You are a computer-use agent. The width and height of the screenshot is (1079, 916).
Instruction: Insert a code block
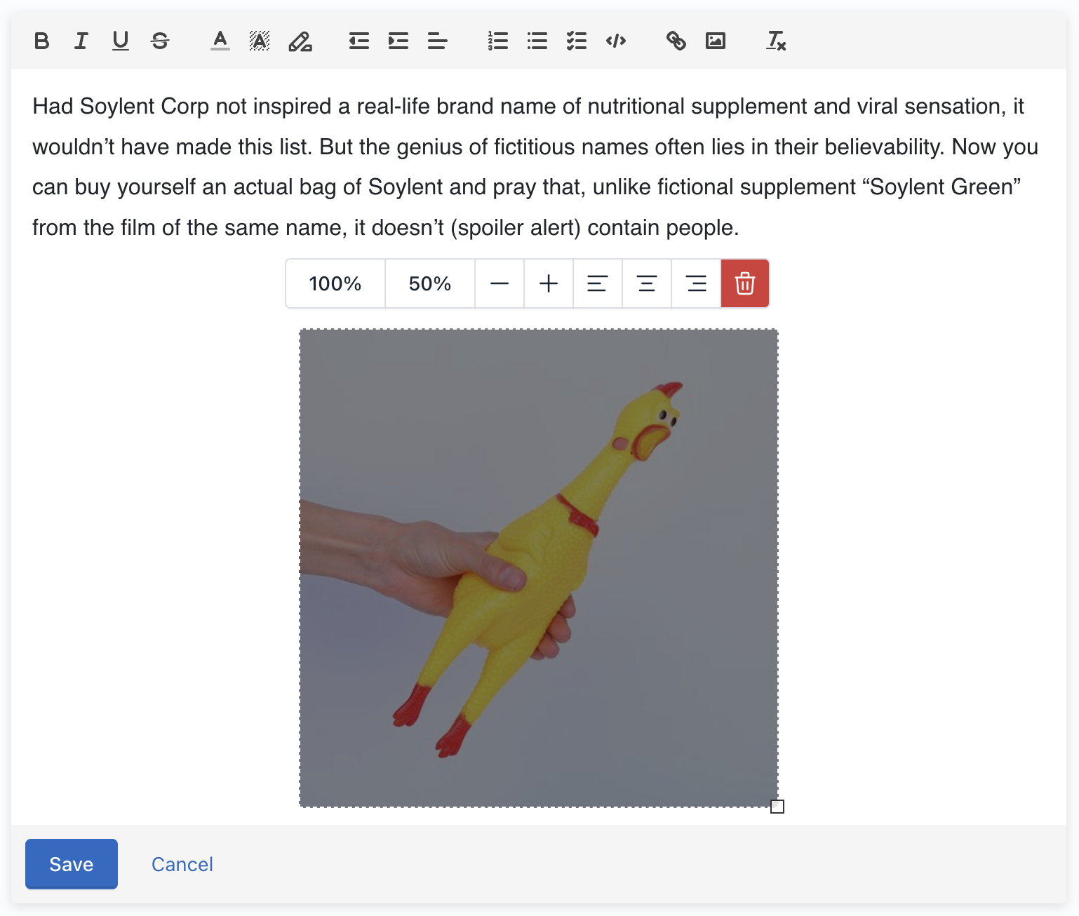(x=616, y=41)
